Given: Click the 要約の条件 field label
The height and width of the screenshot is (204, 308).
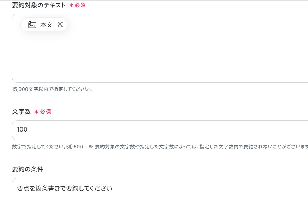Looking at the screenshot, I should [x=28, y=169].
